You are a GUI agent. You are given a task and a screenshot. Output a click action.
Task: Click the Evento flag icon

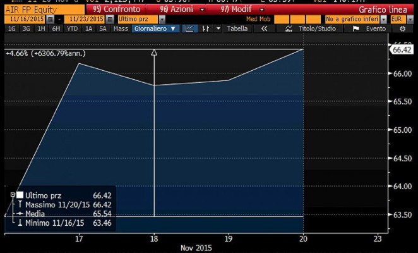coord(356,28)
